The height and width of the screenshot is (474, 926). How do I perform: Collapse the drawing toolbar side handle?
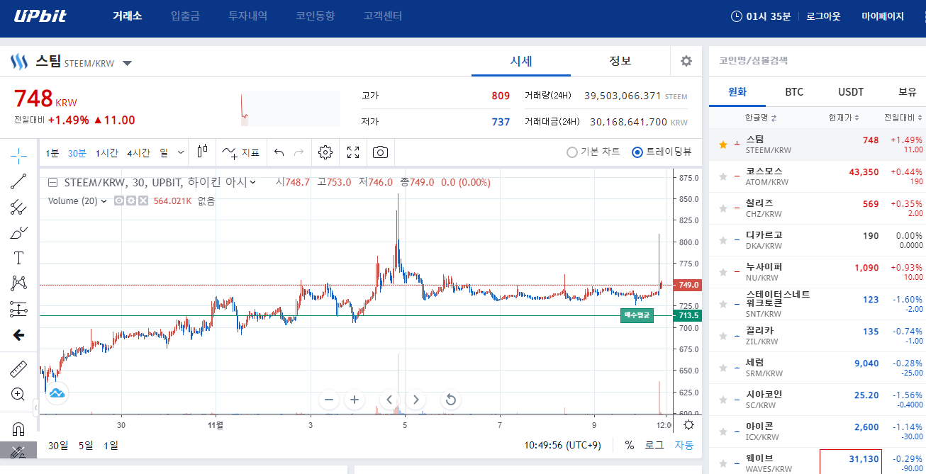pyautogui.click(x=36, y=407)
